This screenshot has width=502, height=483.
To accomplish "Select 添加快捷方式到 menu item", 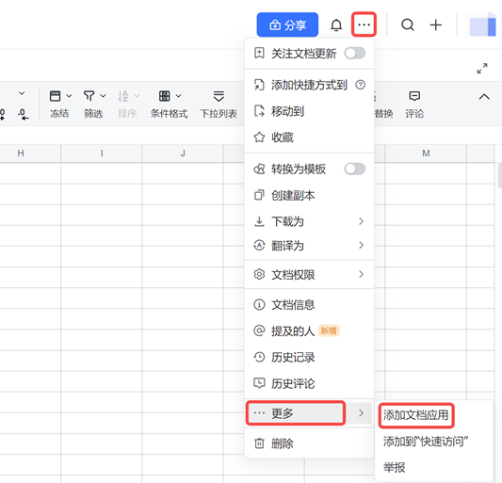I will (x=309, y=85).
